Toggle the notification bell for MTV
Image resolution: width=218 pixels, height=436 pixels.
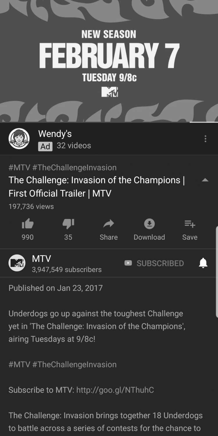tap(203, 263)
